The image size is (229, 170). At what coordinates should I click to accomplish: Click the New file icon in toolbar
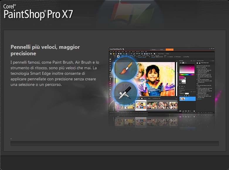click(111, 54)
